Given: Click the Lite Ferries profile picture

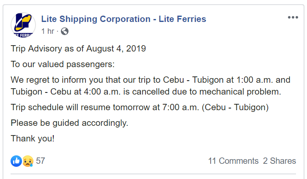Looking at the screenshot, I should tap(23, 25).
